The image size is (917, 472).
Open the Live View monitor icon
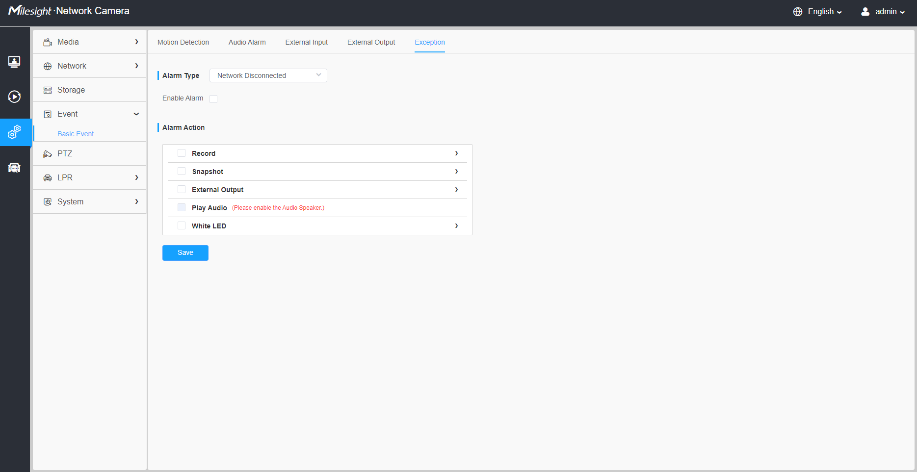[14, 62]
